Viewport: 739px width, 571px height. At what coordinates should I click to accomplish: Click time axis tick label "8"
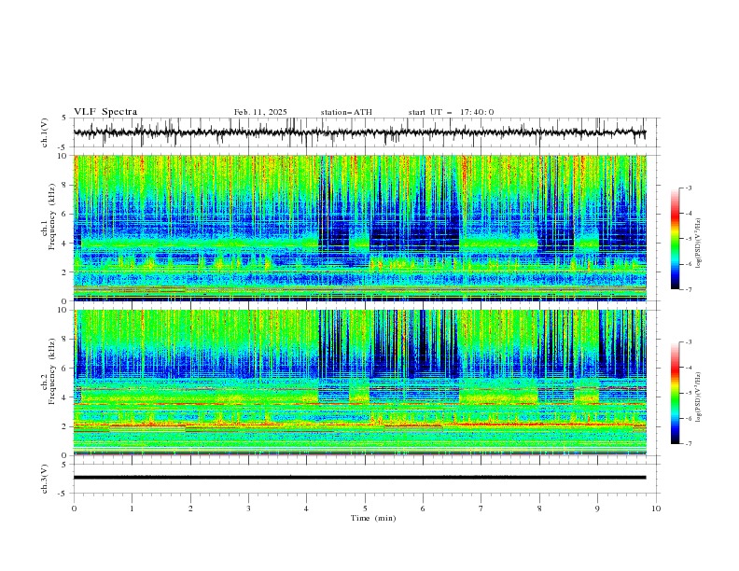pos(539,508)
